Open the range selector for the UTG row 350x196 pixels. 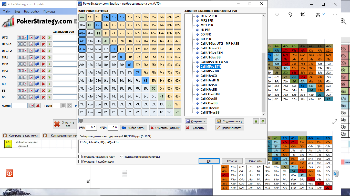(22, 38)
